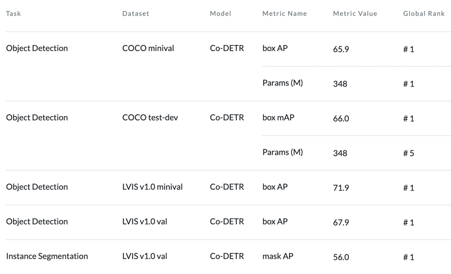Select the 65.9 metric value
This screenshot has height=274, width=451.
click(341, 49)
